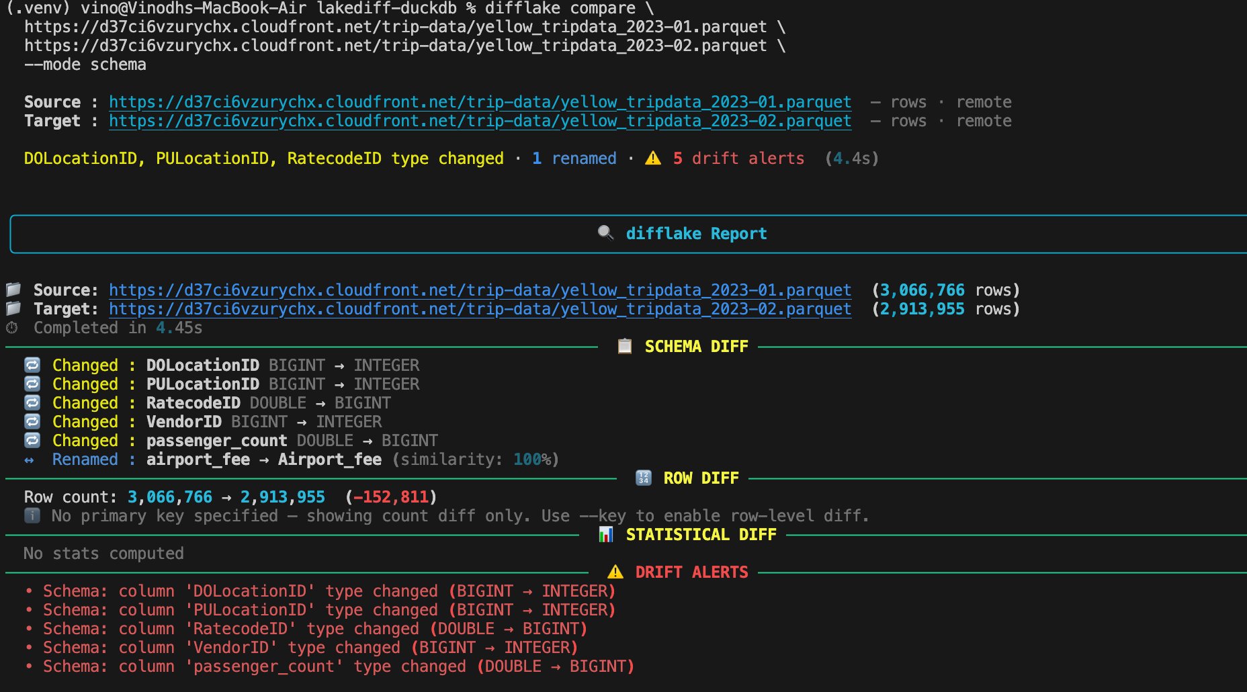Viewport: 1247px width, 692px height.
Task: Click the changed icon for PULocationID row
Action: [x=32, y=384]
